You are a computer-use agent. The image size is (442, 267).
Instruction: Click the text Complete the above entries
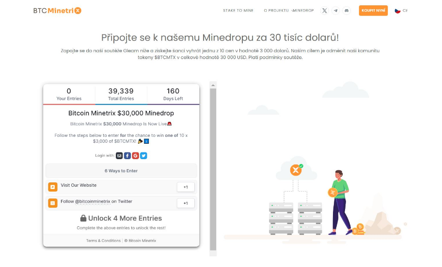click(121, 228)
